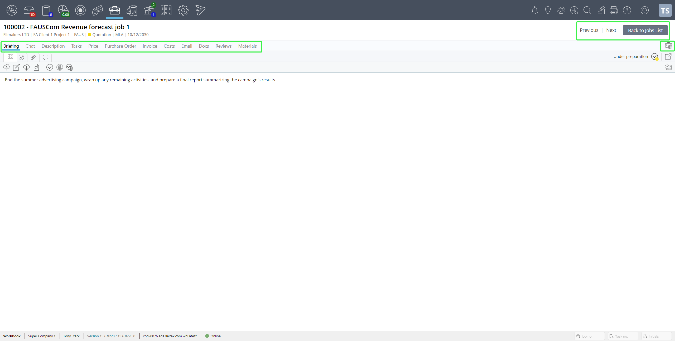
Task: Click the Initials input field
Action: coord(657,336)
